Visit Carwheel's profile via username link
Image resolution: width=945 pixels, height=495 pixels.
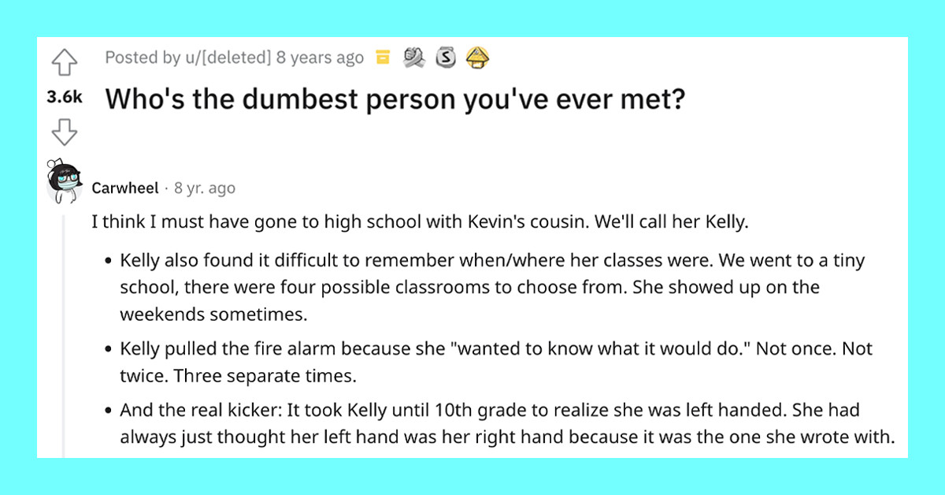[x=125, y=188]
